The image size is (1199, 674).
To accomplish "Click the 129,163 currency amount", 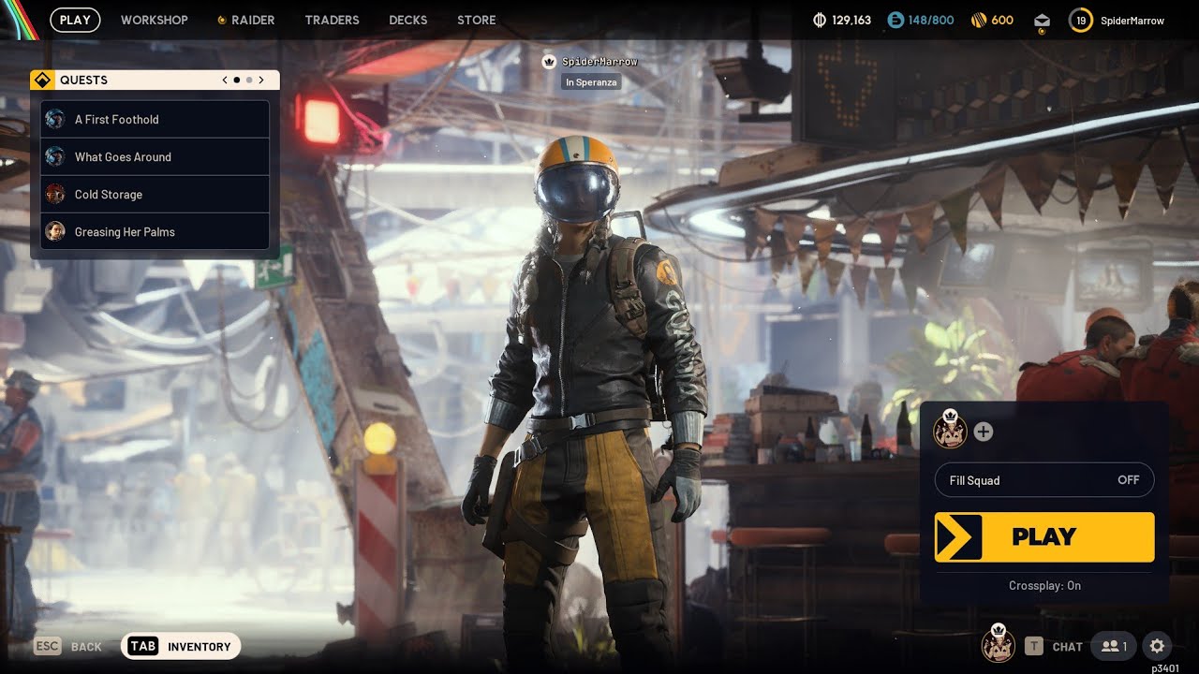I will pyautogui.click(x=851, y=20).
